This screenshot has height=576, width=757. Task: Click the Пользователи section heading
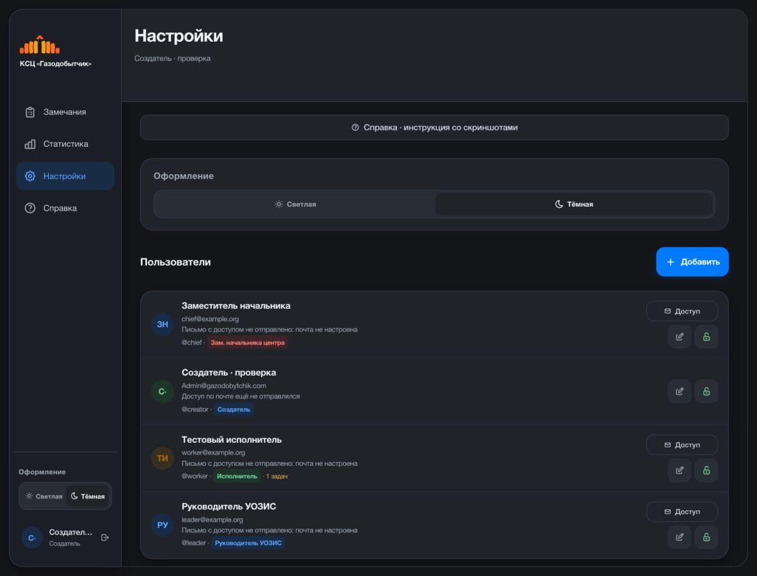175,262
